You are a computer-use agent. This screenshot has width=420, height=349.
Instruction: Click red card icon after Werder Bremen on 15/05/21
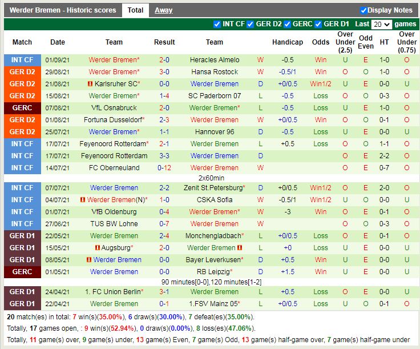(x=240, y=248)
